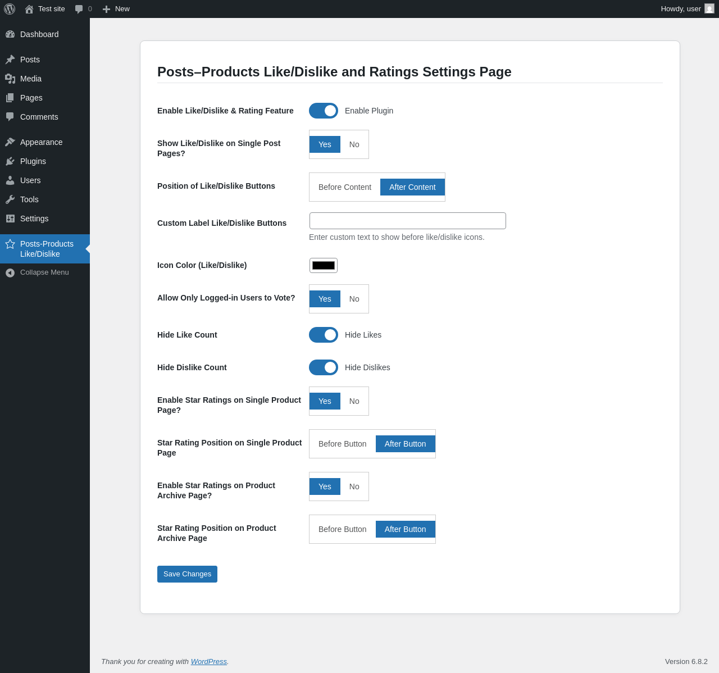Turn off the Hide Likes toggle

click(324, 335)
